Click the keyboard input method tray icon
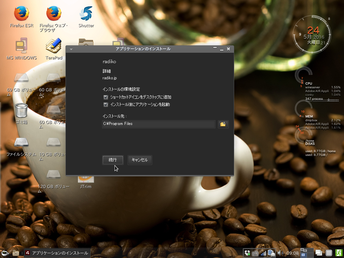The width and height of the screenshot is (344, 258). 255,253
